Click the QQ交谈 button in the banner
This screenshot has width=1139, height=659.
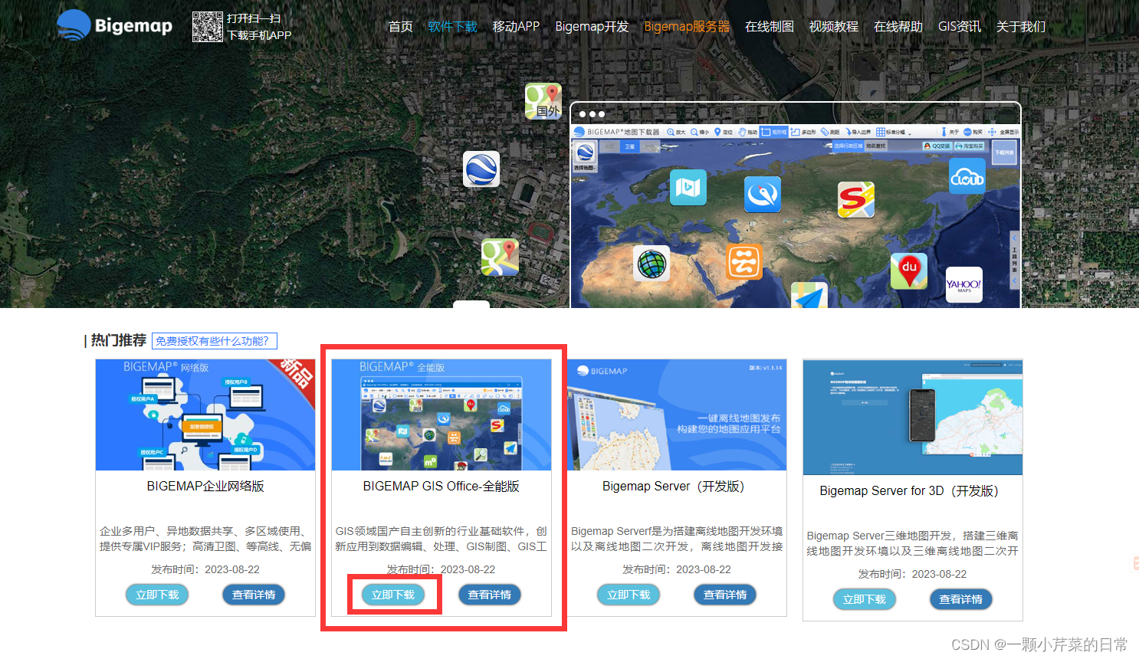coord(937,146)
